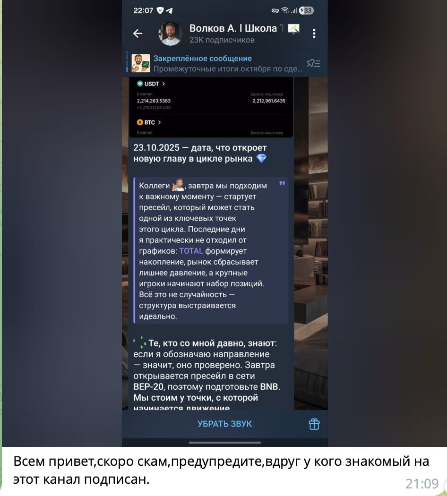
Task: Tap the Telegram icon in status bar
Action: click(169, 11)
